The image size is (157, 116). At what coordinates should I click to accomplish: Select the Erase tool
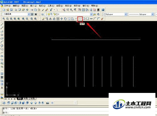43,19
